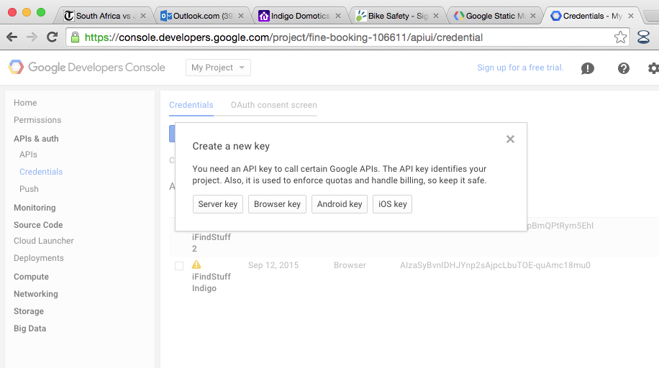Expand Compute sidebar section
Screen dimensions: 659x368
pos(31,277)
